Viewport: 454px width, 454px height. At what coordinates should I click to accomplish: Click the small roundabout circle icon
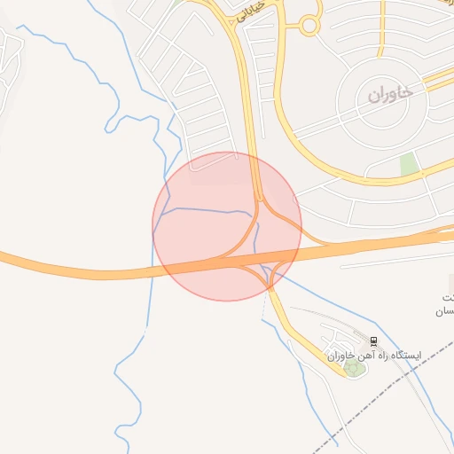pyautogui.click(x=309, y=26)
